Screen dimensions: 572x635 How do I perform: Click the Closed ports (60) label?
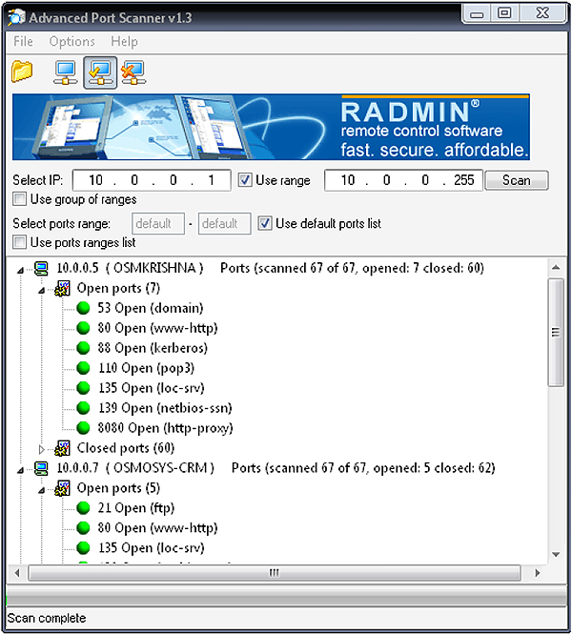click(x=126, y=448)
